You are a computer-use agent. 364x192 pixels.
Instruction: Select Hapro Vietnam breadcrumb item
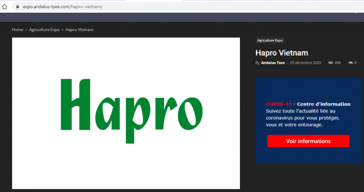[x=80, y=30]
